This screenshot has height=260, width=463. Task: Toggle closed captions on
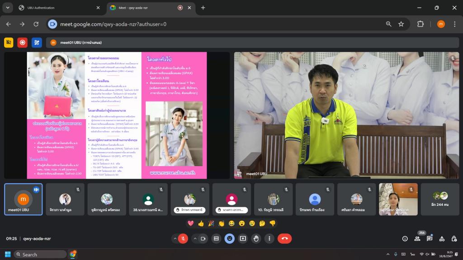click(216, 238)
